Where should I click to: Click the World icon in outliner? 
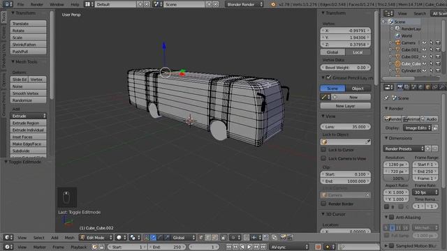point(397,36)
